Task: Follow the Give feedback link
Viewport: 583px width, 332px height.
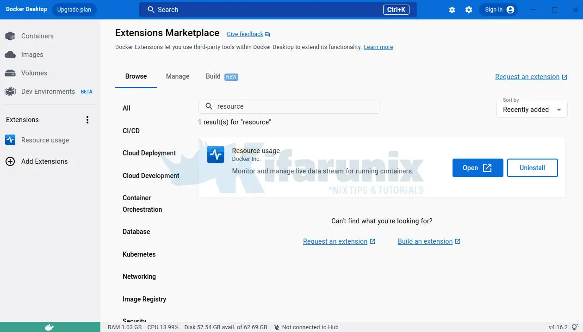Action: click(245, 34)
